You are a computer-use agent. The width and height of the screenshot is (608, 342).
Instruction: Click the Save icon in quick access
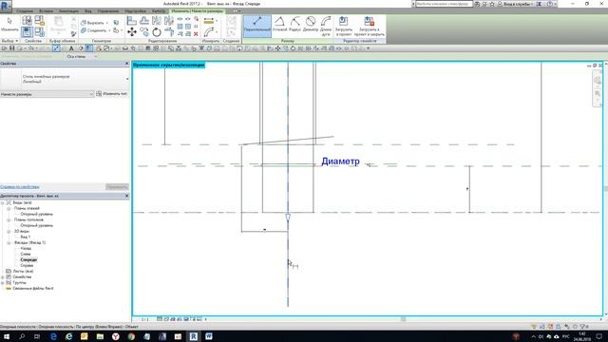[12, 48]
